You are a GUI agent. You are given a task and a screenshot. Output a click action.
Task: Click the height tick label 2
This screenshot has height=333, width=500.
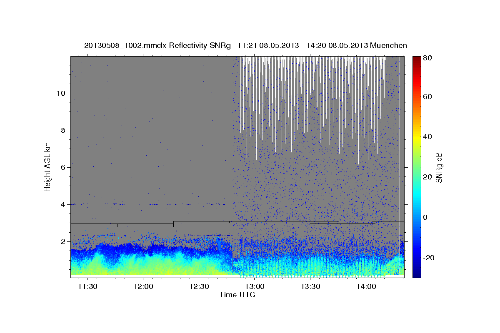(62, 241)
